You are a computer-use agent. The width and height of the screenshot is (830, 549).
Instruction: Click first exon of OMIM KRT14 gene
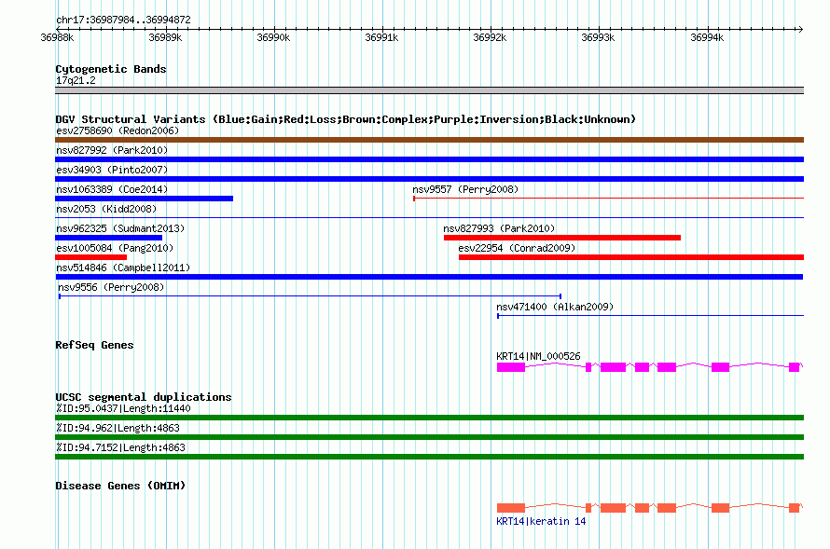pos(511,508)
